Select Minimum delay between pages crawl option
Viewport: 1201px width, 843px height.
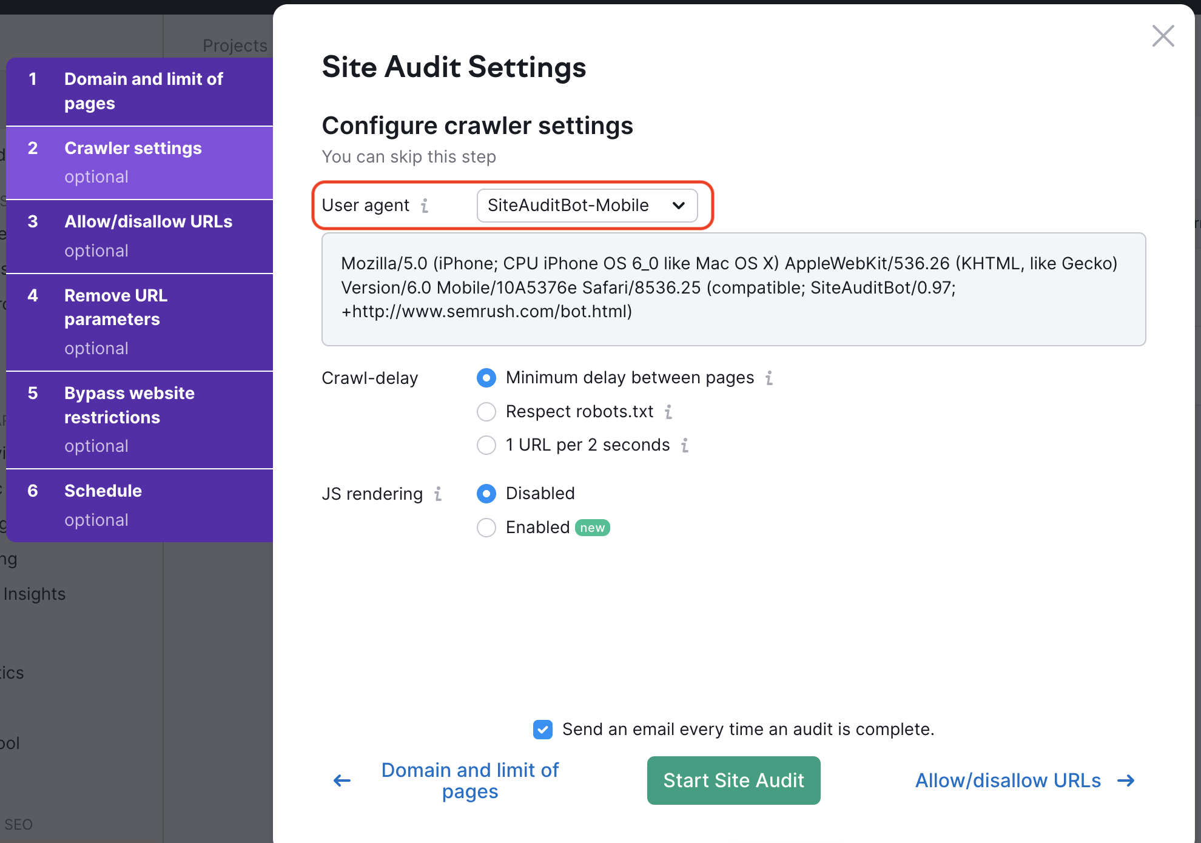[486, 378]
